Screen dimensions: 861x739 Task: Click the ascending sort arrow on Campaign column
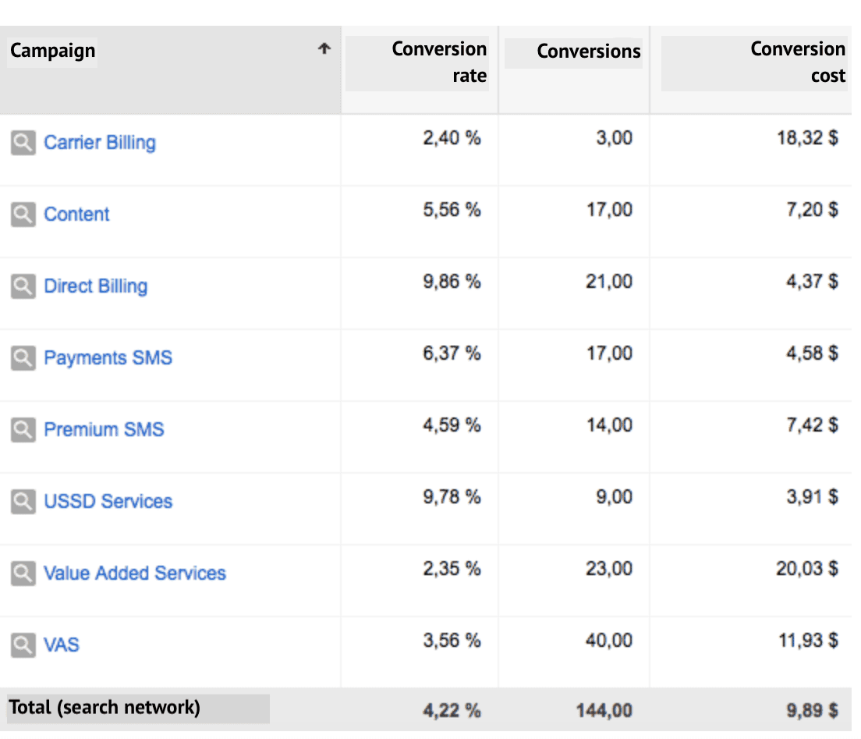click(x=323, y=48)
